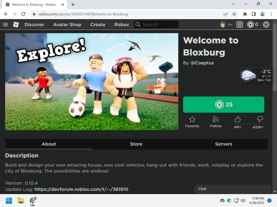This screenshot has height=207, width=277.
Task: Open a new browser tab
Action: [x=73, y=5]
